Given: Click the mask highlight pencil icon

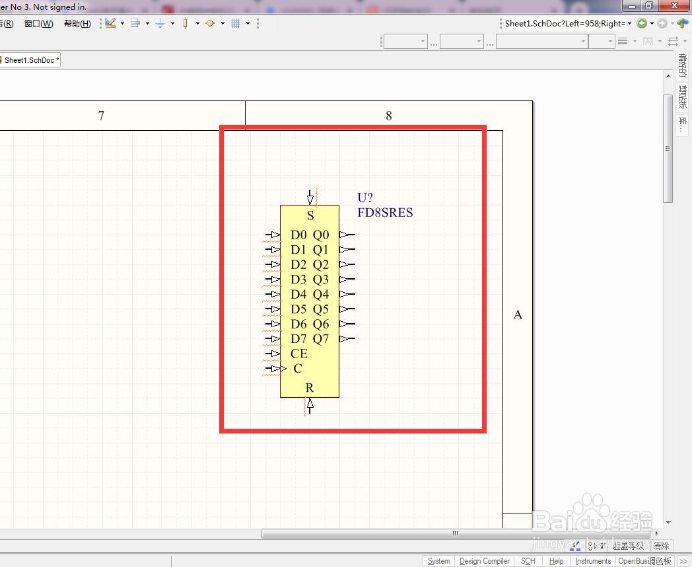Looking at the screenshot, I should coord(574,547).
